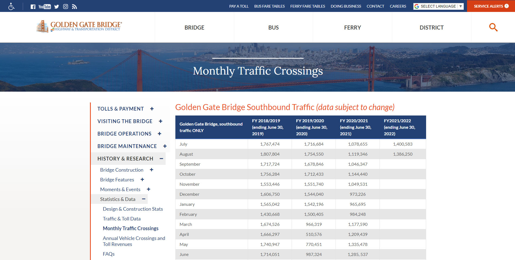Open Design & Construction Stats link
The image size is (515, 260).
(133, 209)
